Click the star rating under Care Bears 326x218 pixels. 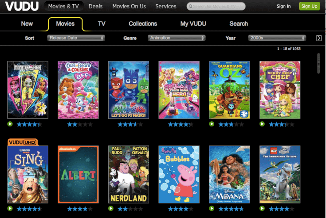[x=80, y=125]
